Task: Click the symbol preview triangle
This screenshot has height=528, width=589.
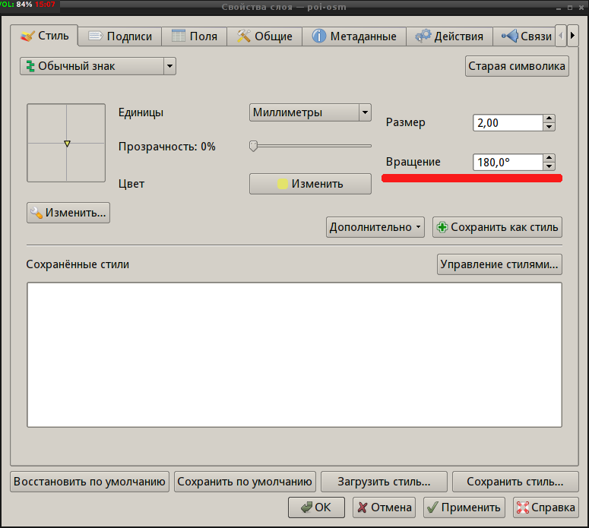Action: tap(67, 144)
